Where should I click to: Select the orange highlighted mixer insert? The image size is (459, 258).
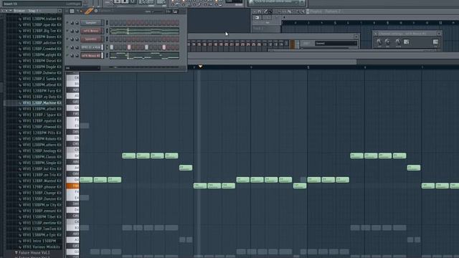click(292, 44)
